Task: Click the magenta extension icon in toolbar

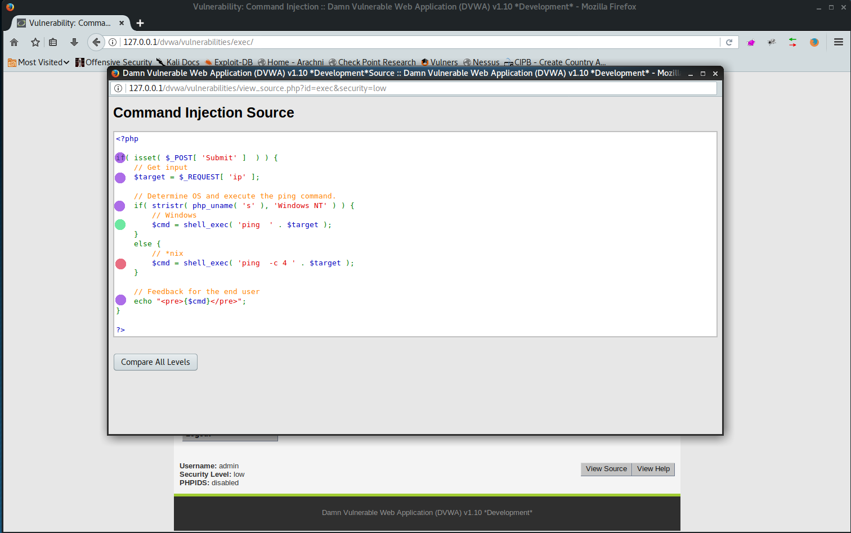Action: 751,42
